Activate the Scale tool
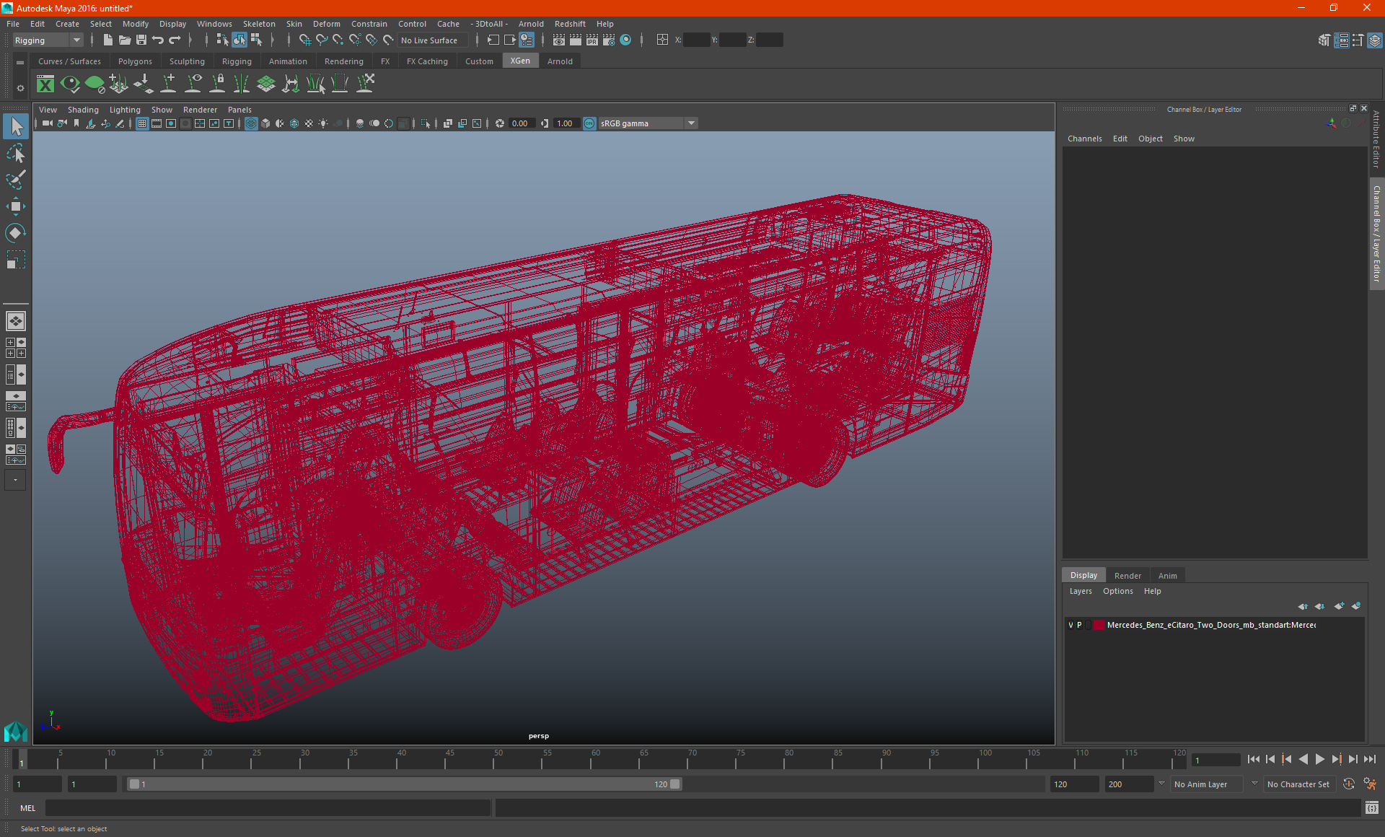The image size is (1385, 837). [15, 259]
